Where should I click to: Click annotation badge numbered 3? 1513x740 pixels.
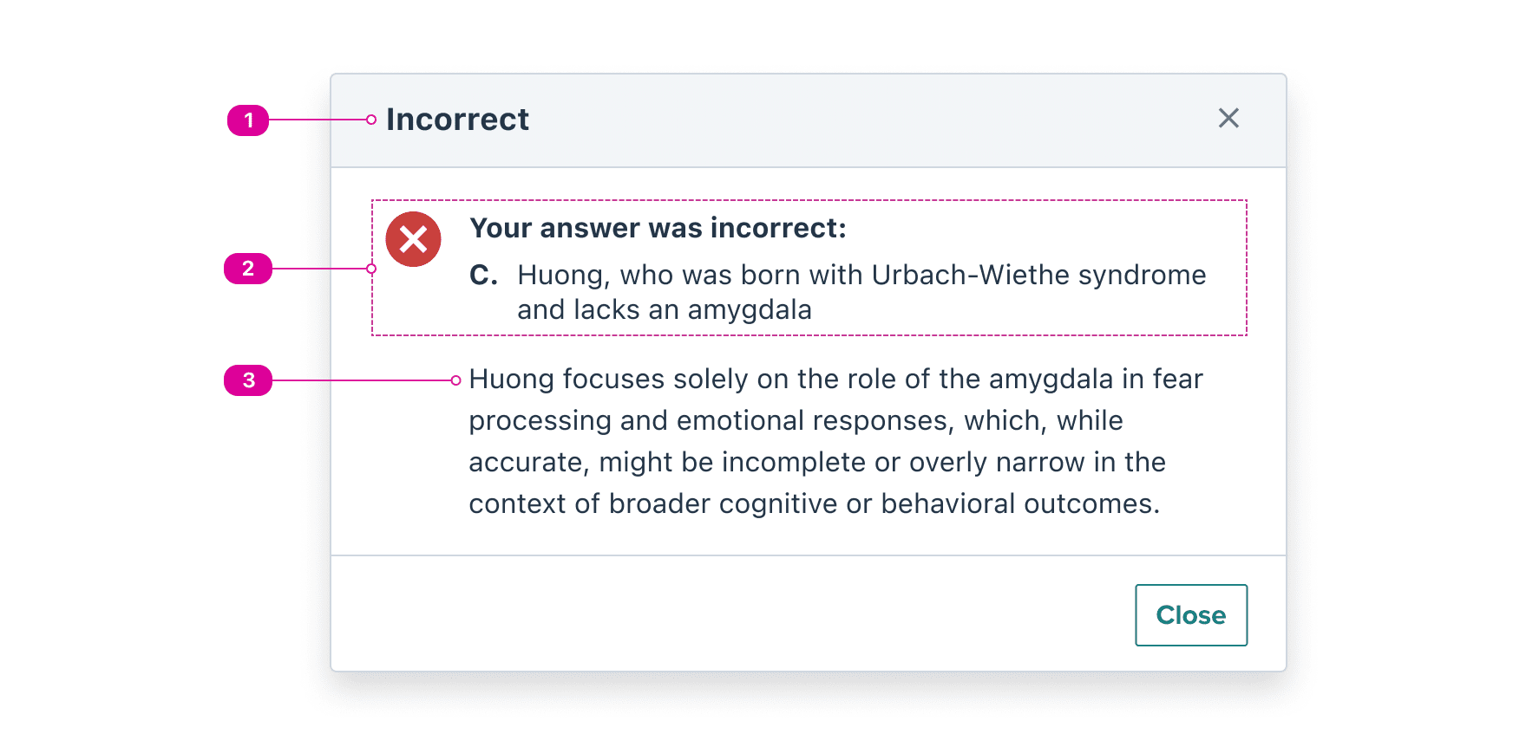[x=251, y=380]
